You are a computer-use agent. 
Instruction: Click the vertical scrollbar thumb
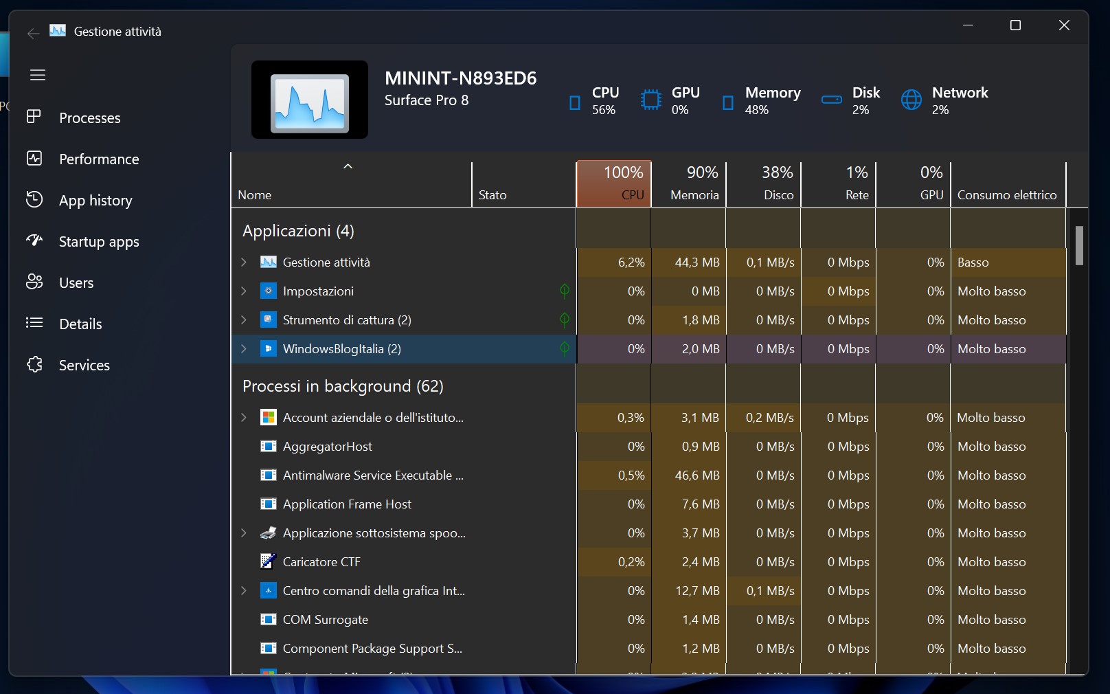(1079, 245)
